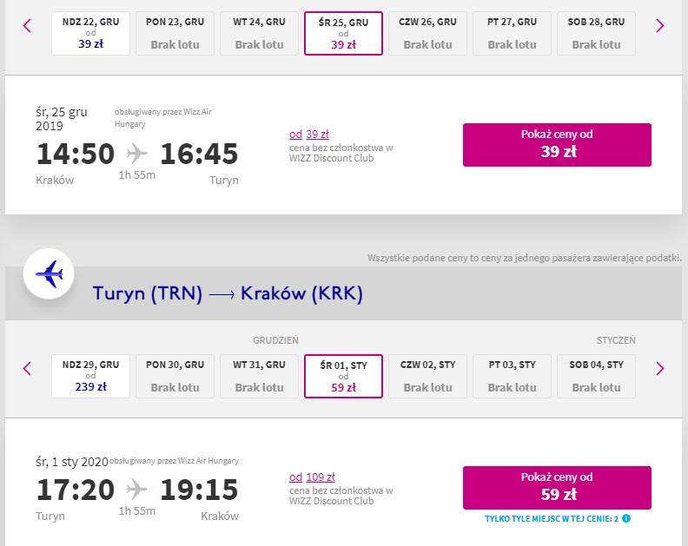Click the blue airplane icon beside Turyn (TRN)

(49, 274)
